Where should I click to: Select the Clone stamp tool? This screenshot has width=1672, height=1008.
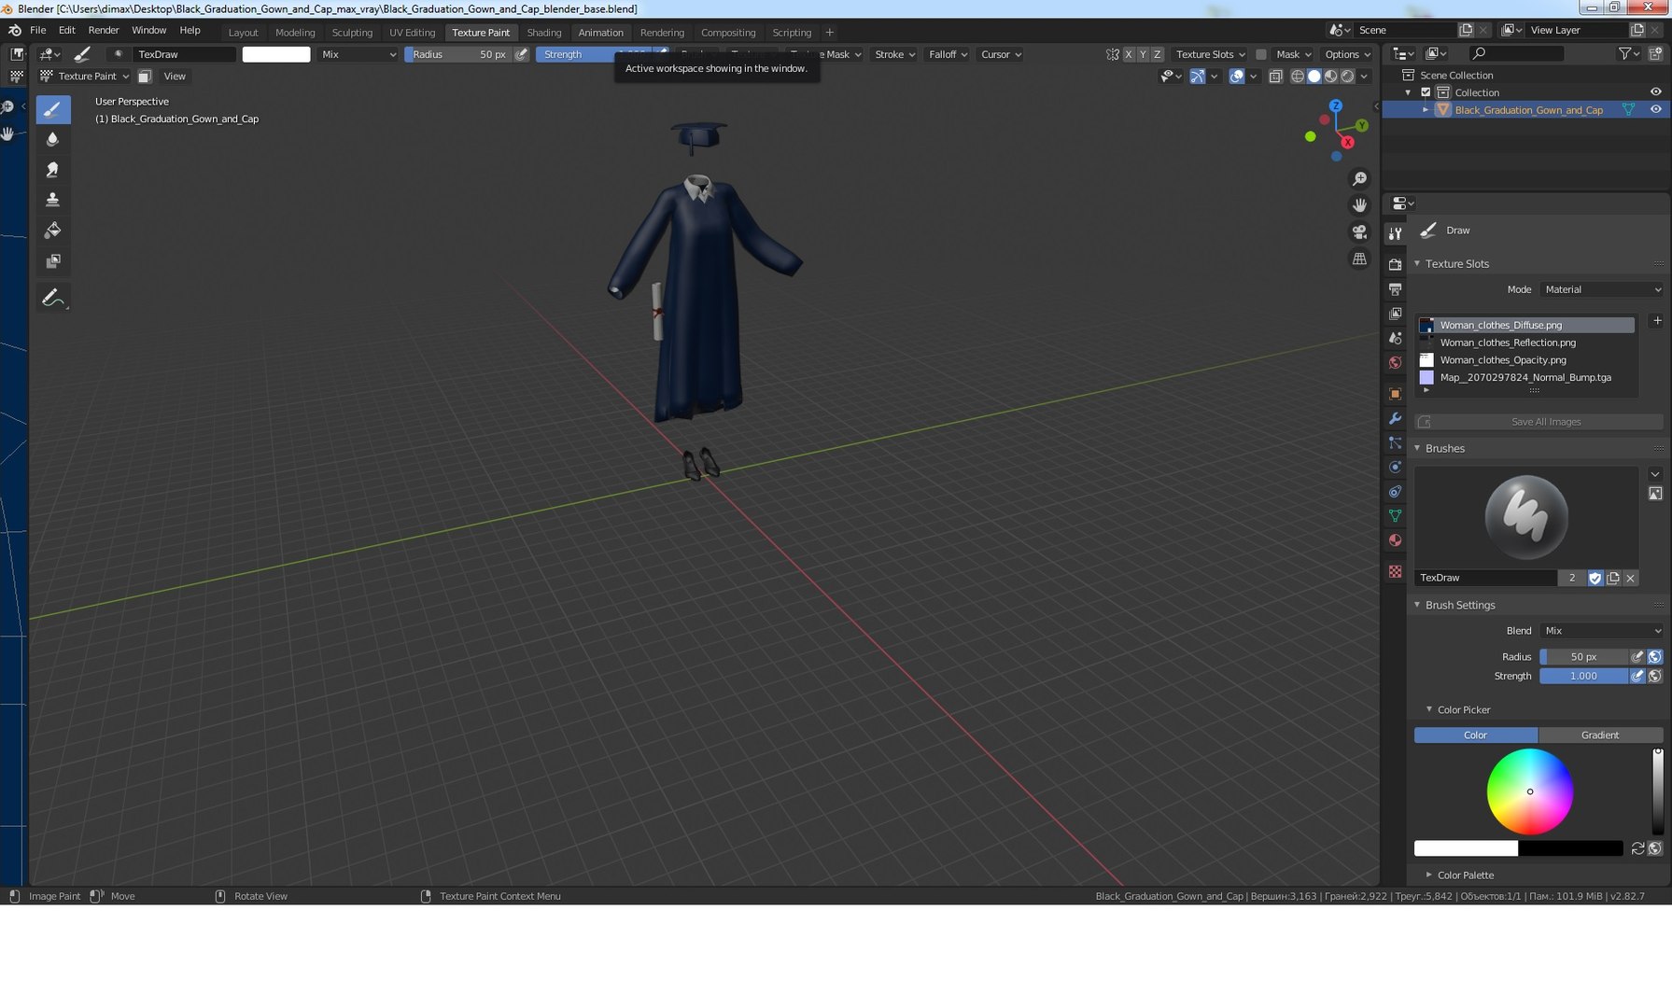point(53,200)
